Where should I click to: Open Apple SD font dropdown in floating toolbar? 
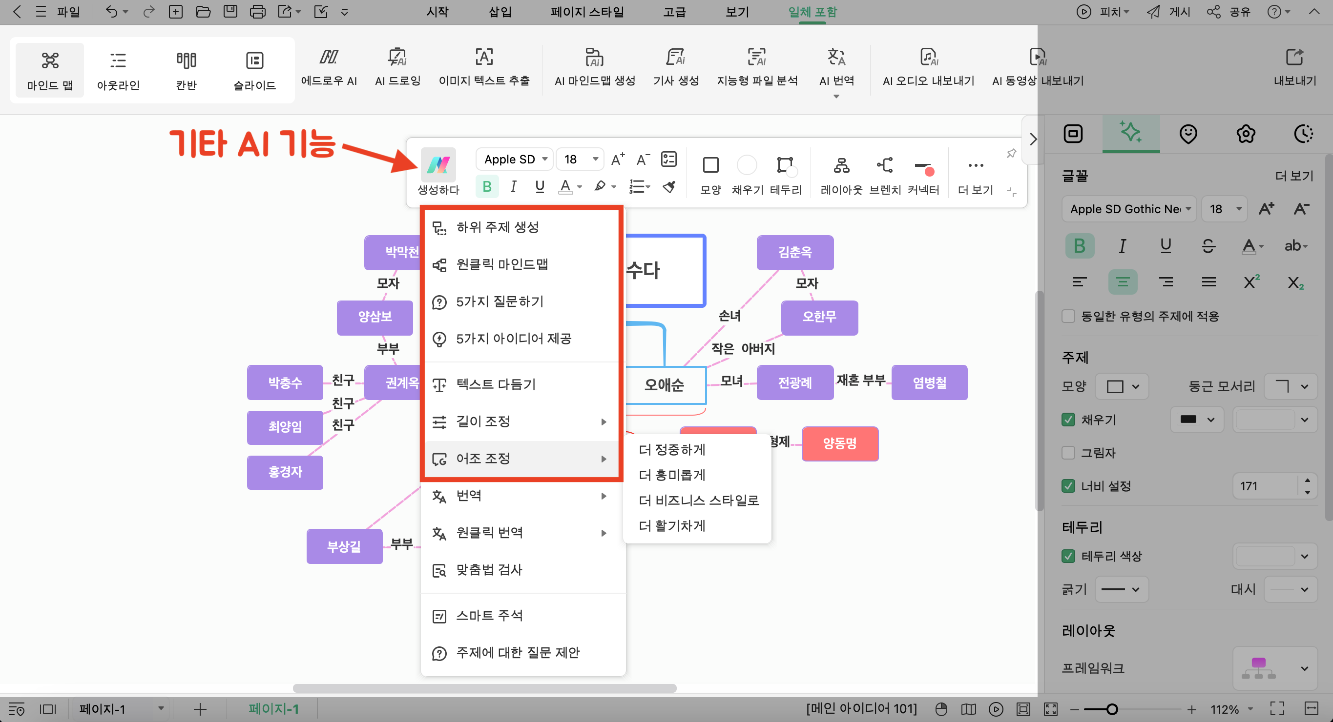515,159
